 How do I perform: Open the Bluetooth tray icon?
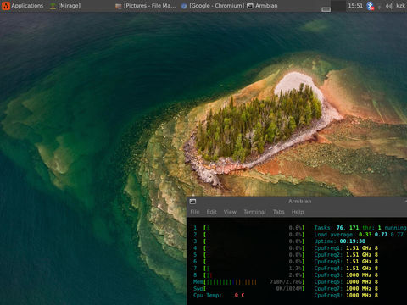point(371,6)
